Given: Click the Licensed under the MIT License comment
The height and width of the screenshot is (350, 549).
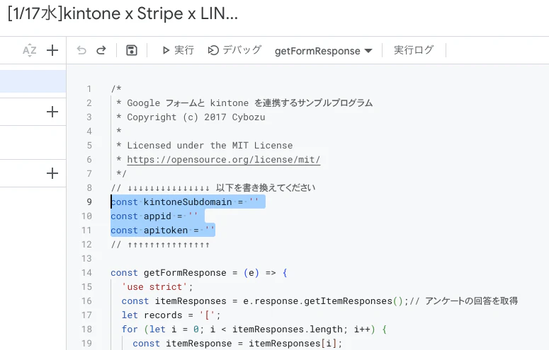Looking at the screenshot, I should click(x=205, y=146).
